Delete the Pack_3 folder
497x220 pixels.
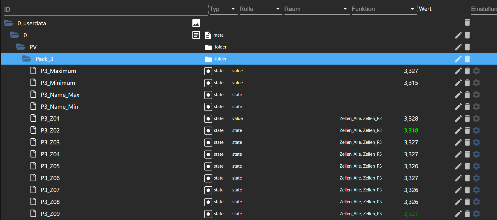click(467, 59)
